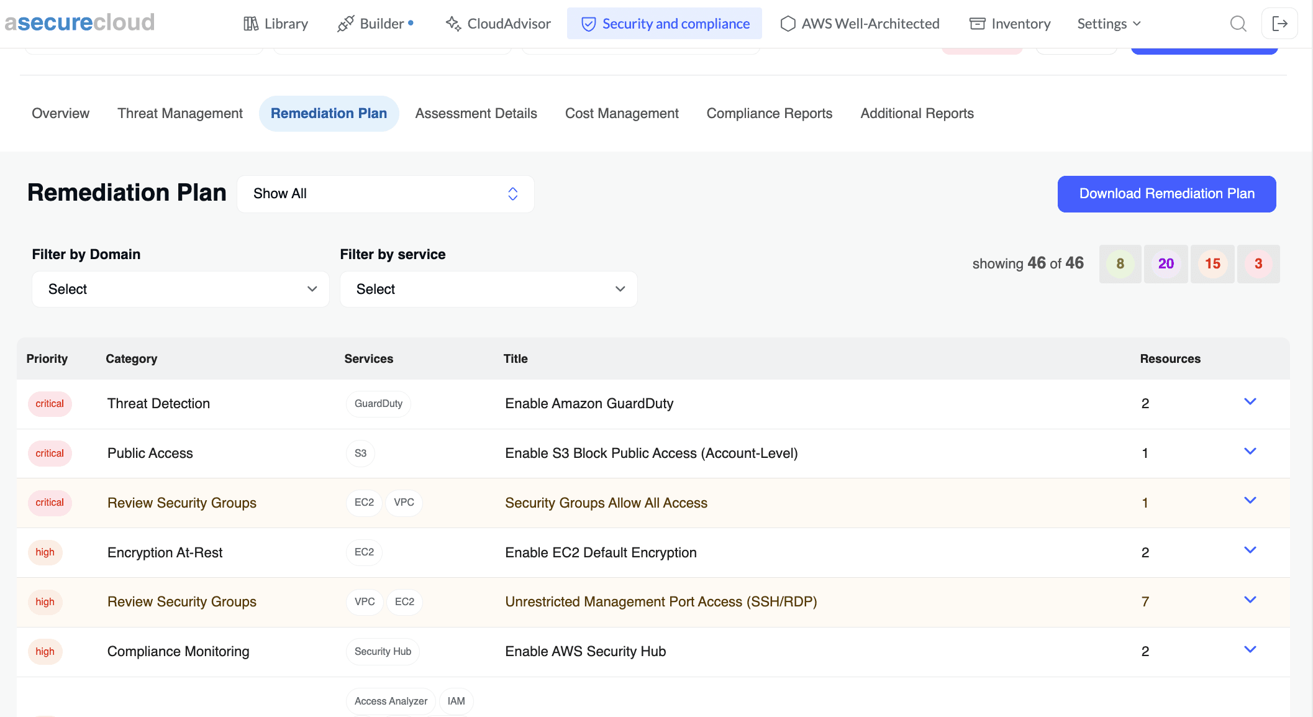Click the GuardDuty service tag
The image size is (1313, 717).
coord(378,404)
